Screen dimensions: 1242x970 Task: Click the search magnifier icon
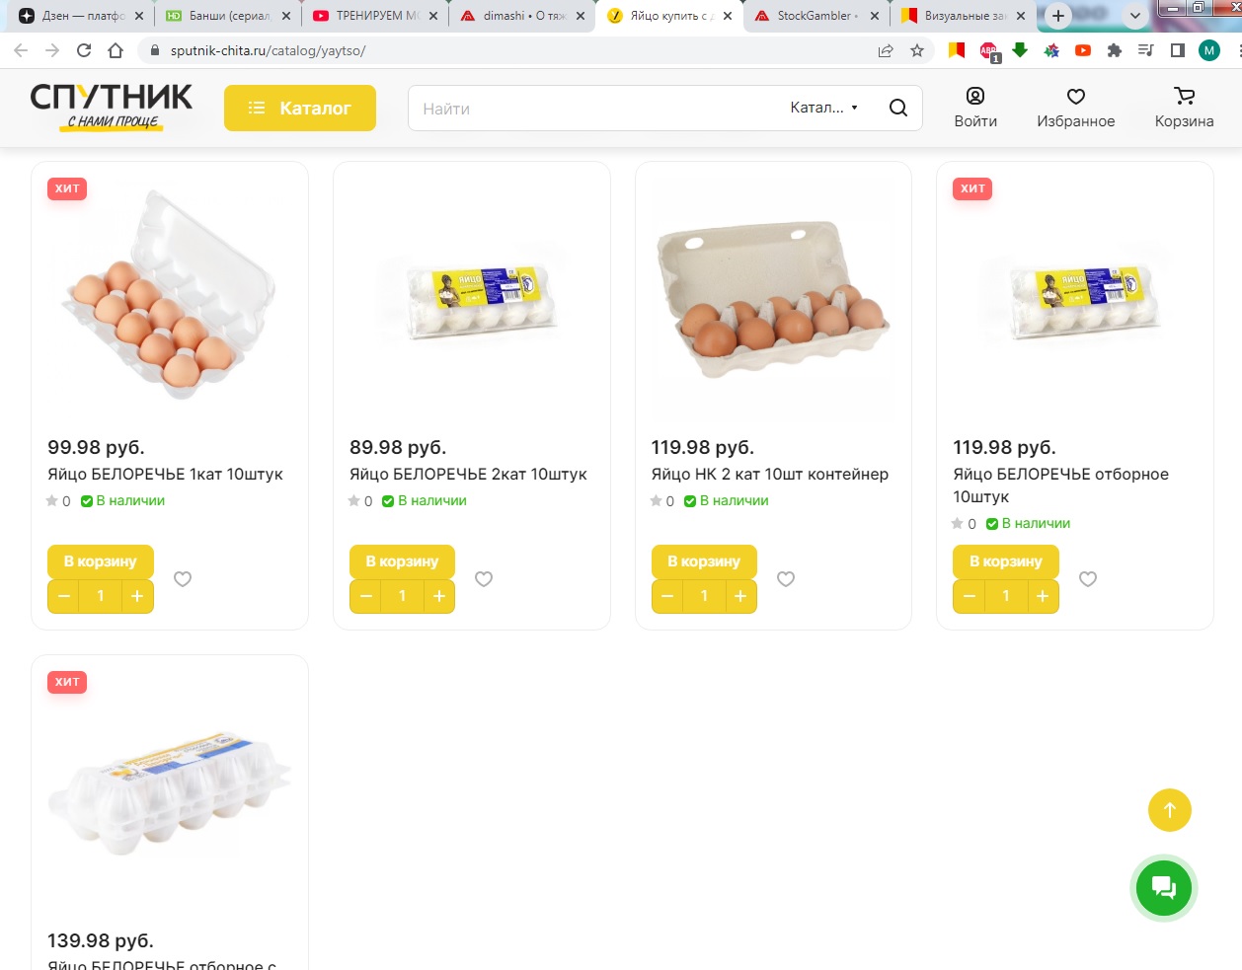tap(897, 108)
